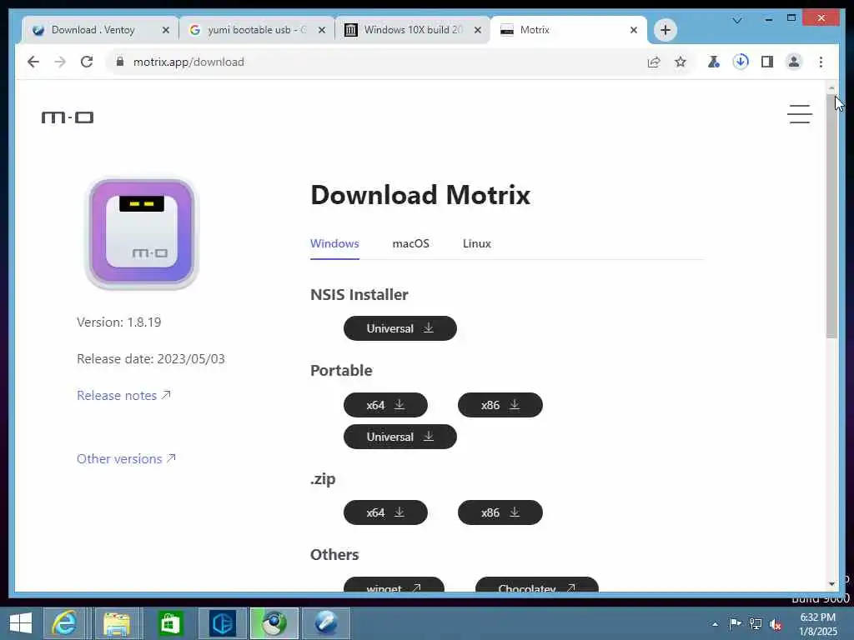
Task: Click the share page icon in address bar
Action: (x=654, y=62)
